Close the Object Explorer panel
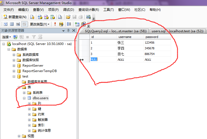This screenshot has height=139, width=207. (x=74, y=31)
